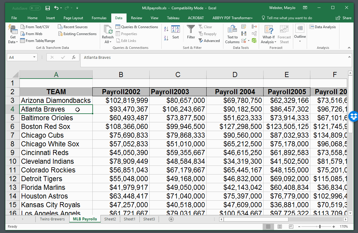Show Queries & Connections pane
This screenshot has height=233, width=358.
point(137,27)
